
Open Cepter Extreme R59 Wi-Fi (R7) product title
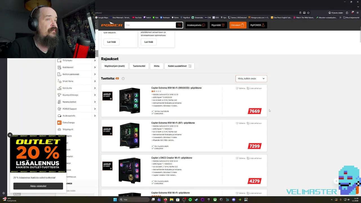point(173,123)
